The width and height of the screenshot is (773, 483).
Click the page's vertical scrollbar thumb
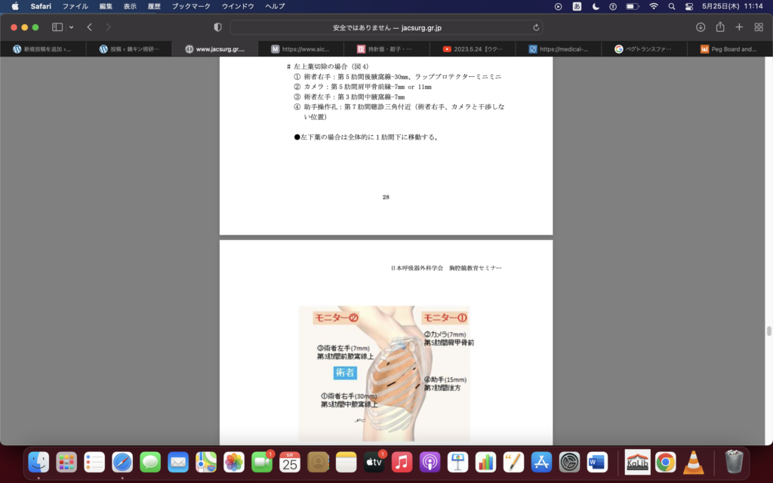[x=768, y=331]
